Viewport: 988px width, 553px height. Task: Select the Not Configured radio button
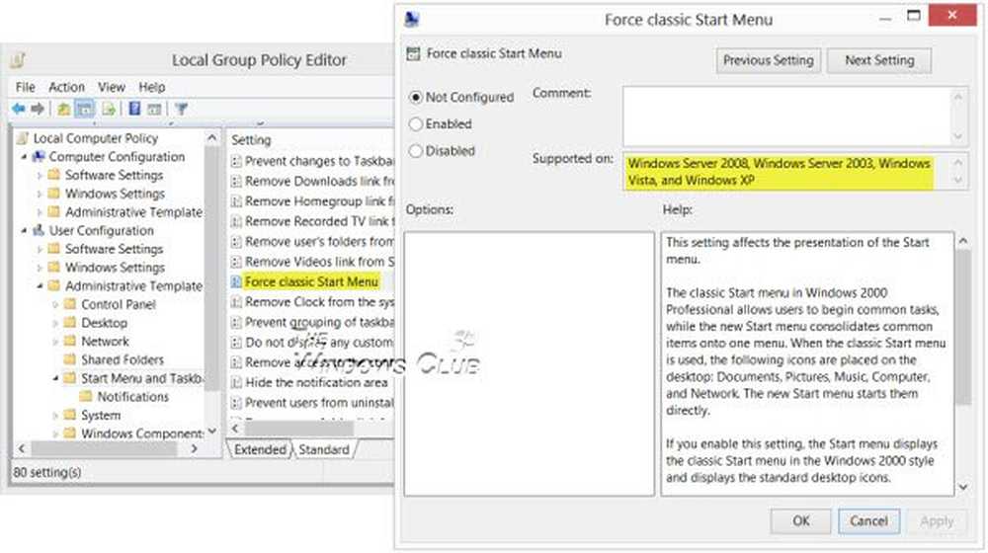pyautogui.click(x=416, y=98)
